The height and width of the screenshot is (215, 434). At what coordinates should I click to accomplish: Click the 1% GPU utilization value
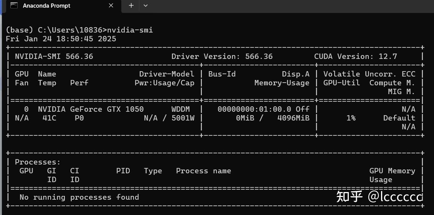351,118
